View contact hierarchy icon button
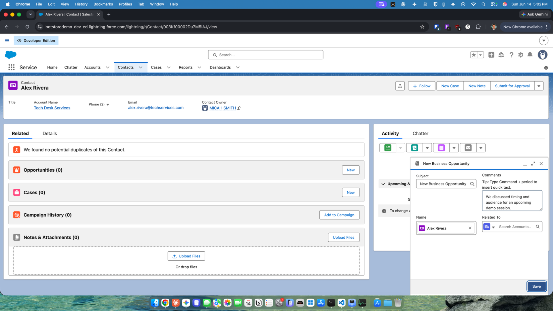This screenshot has height=311, width=553. [400, 86]
